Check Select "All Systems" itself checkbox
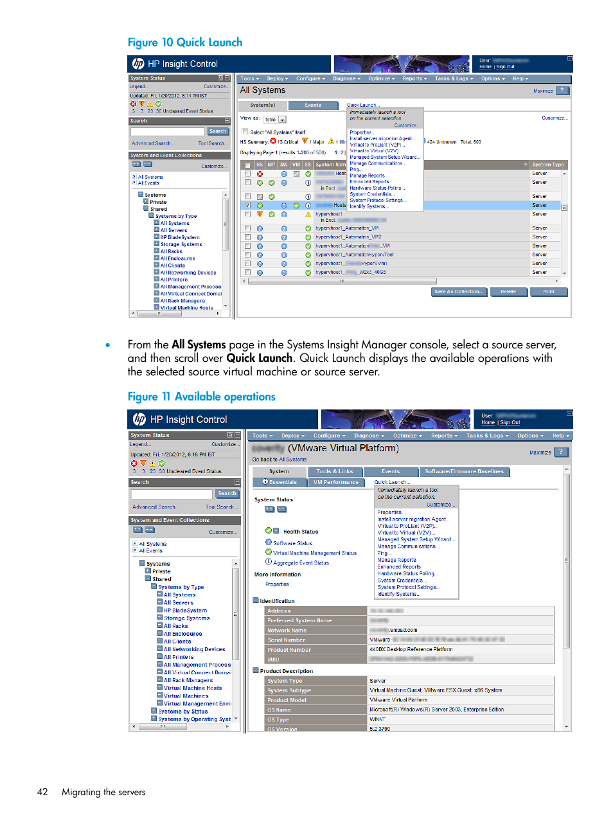This screenshot has width=613, height=817. point(245,132)
